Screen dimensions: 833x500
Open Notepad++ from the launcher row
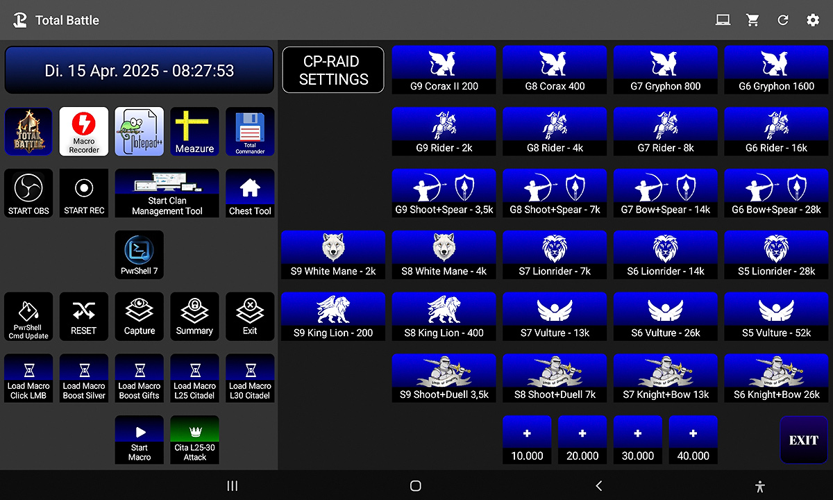(140, 131)
